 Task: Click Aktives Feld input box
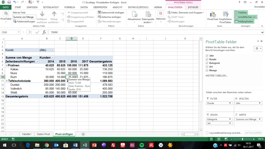click(24, 17)
